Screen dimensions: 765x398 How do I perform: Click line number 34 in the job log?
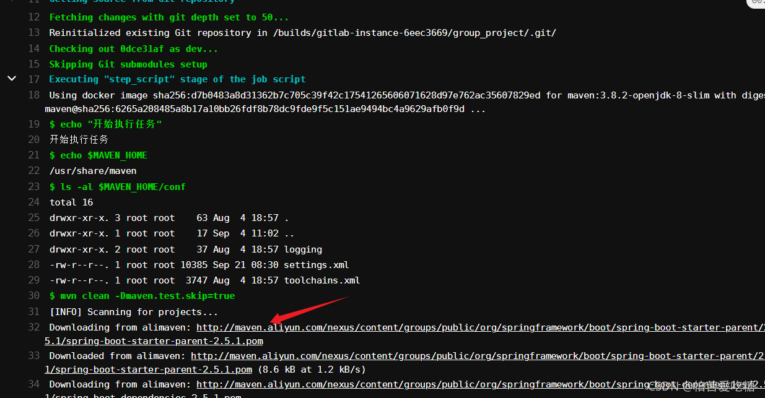[34, 384]
